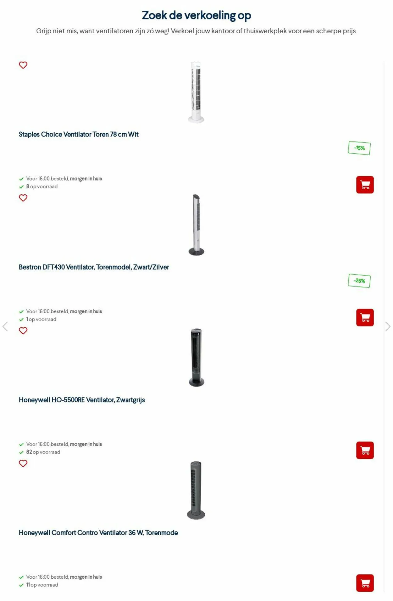Add Bestron DFT430 to shopping cart
393x601 pixels.
pyautogui.click(x=365, y=317)
